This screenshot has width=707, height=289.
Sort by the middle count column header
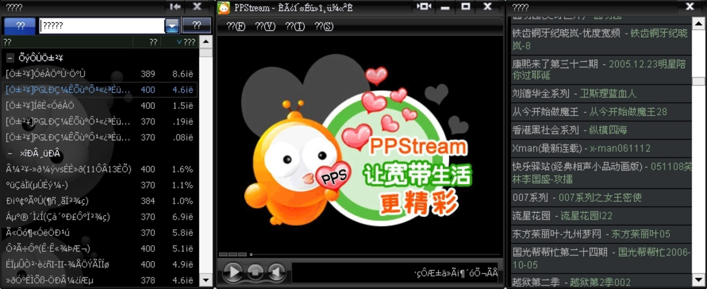147,42
